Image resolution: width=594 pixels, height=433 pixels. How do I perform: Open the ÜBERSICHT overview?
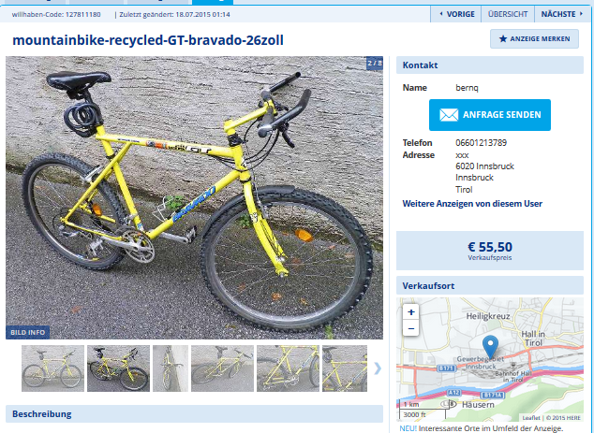[508, 14]
